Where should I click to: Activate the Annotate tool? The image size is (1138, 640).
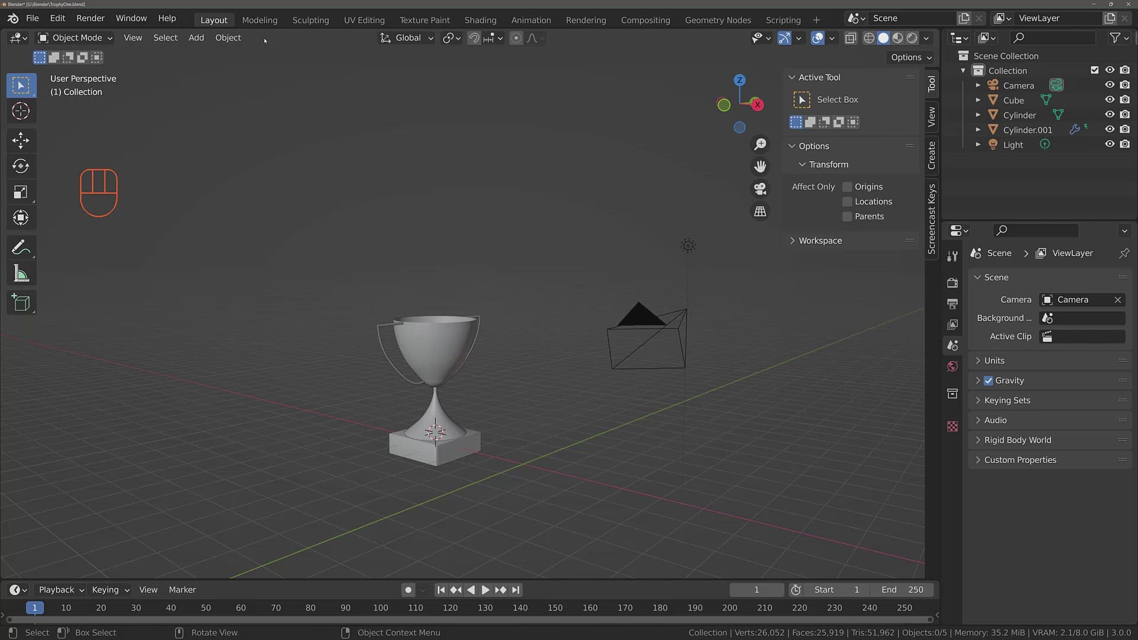point(21,247)
